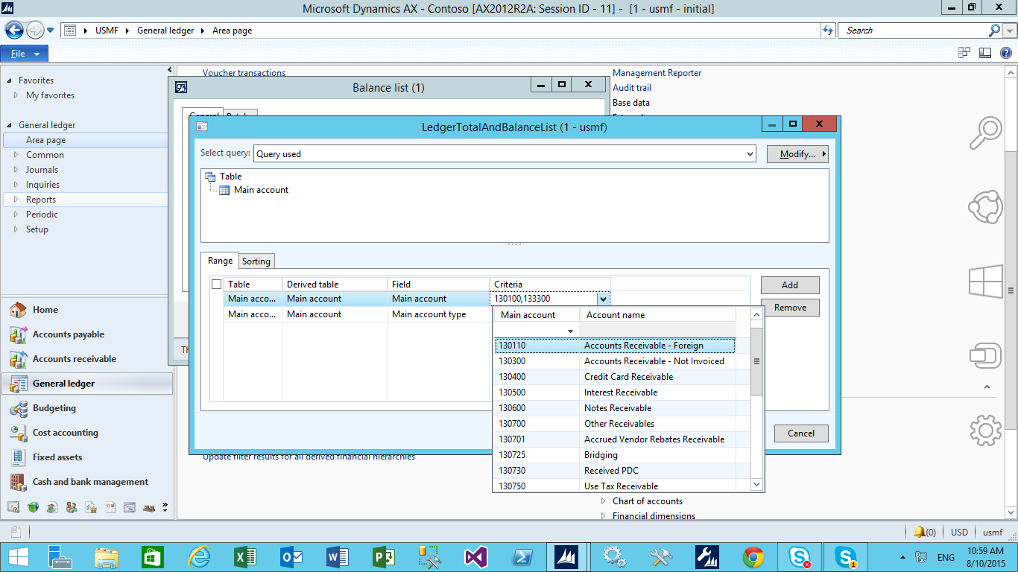Expand Chart of accounts in area page

point(604,501)
